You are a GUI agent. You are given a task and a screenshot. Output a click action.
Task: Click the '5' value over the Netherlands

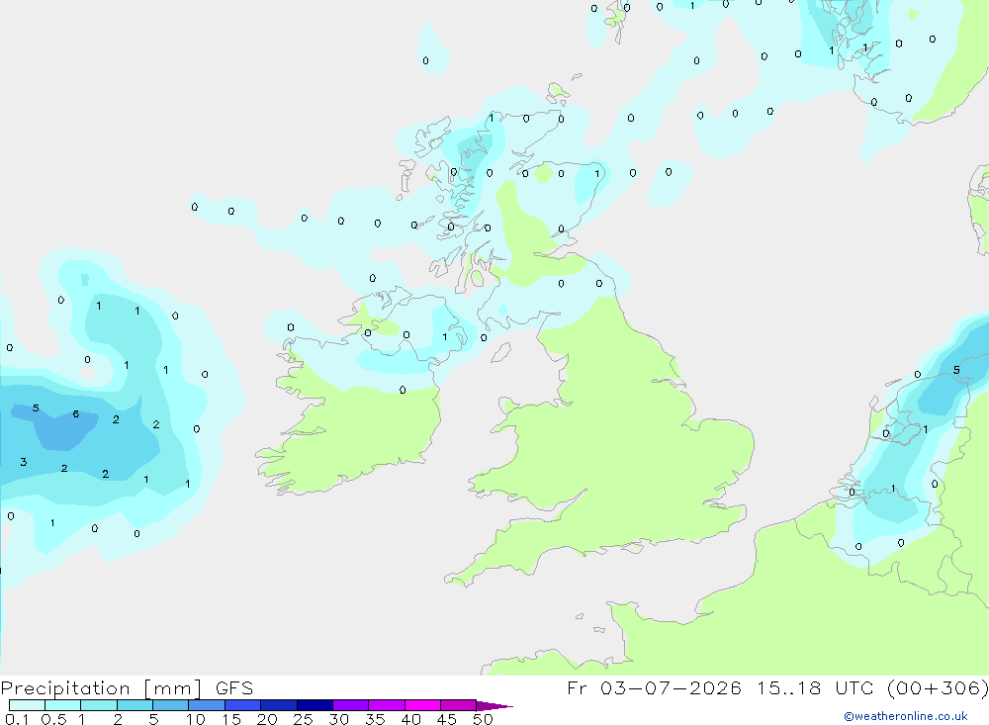pos(956,370)
